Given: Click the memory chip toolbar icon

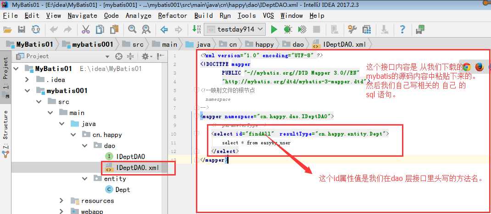Looking at the screenshot, I should click(x=420, y=29).
